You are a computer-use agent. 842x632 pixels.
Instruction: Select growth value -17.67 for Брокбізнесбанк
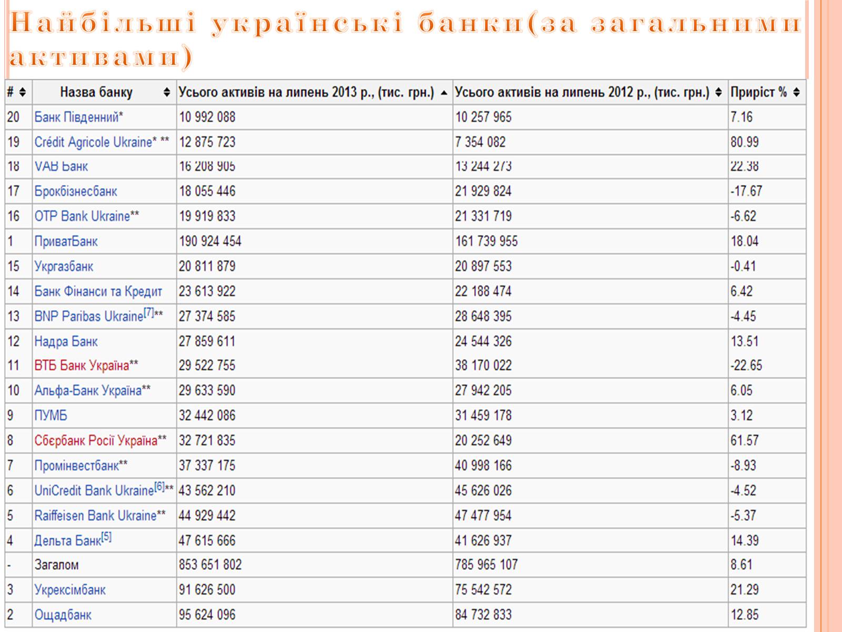pyautogui.click(x=746, y=191)
